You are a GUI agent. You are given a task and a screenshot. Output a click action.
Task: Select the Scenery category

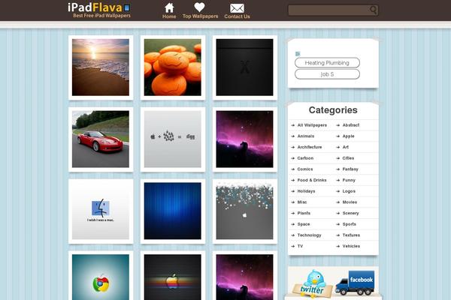[x=350, y=213]
